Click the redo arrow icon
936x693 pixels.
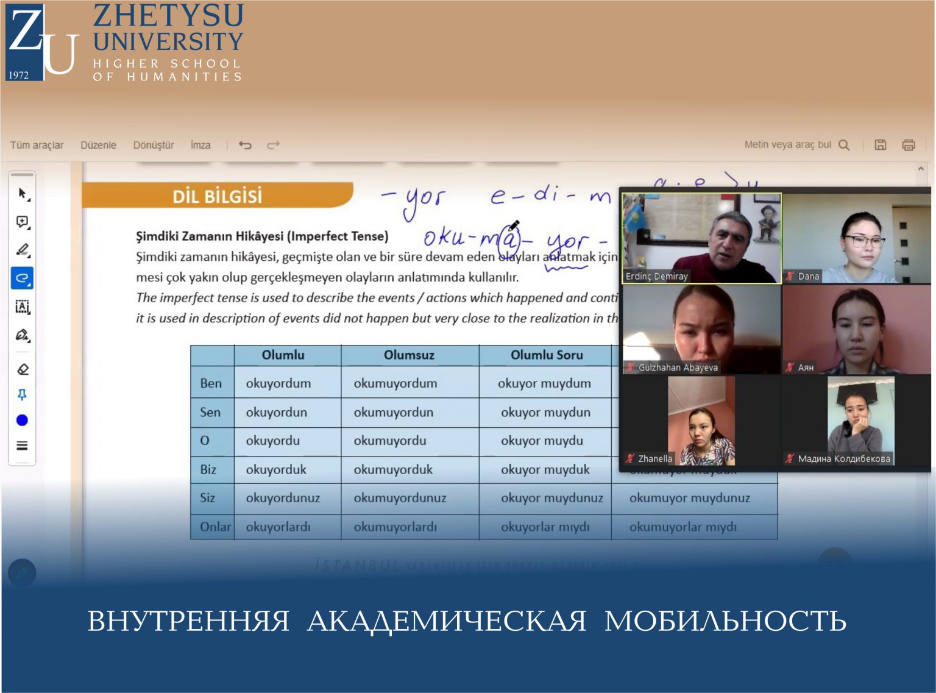click(273, 145)
